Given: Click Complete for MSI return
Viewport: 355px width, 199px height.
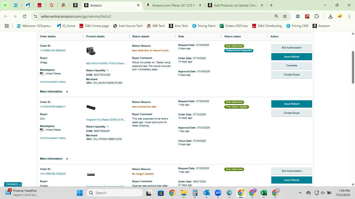Looking at the screenshot, I should tap(292, 66).
